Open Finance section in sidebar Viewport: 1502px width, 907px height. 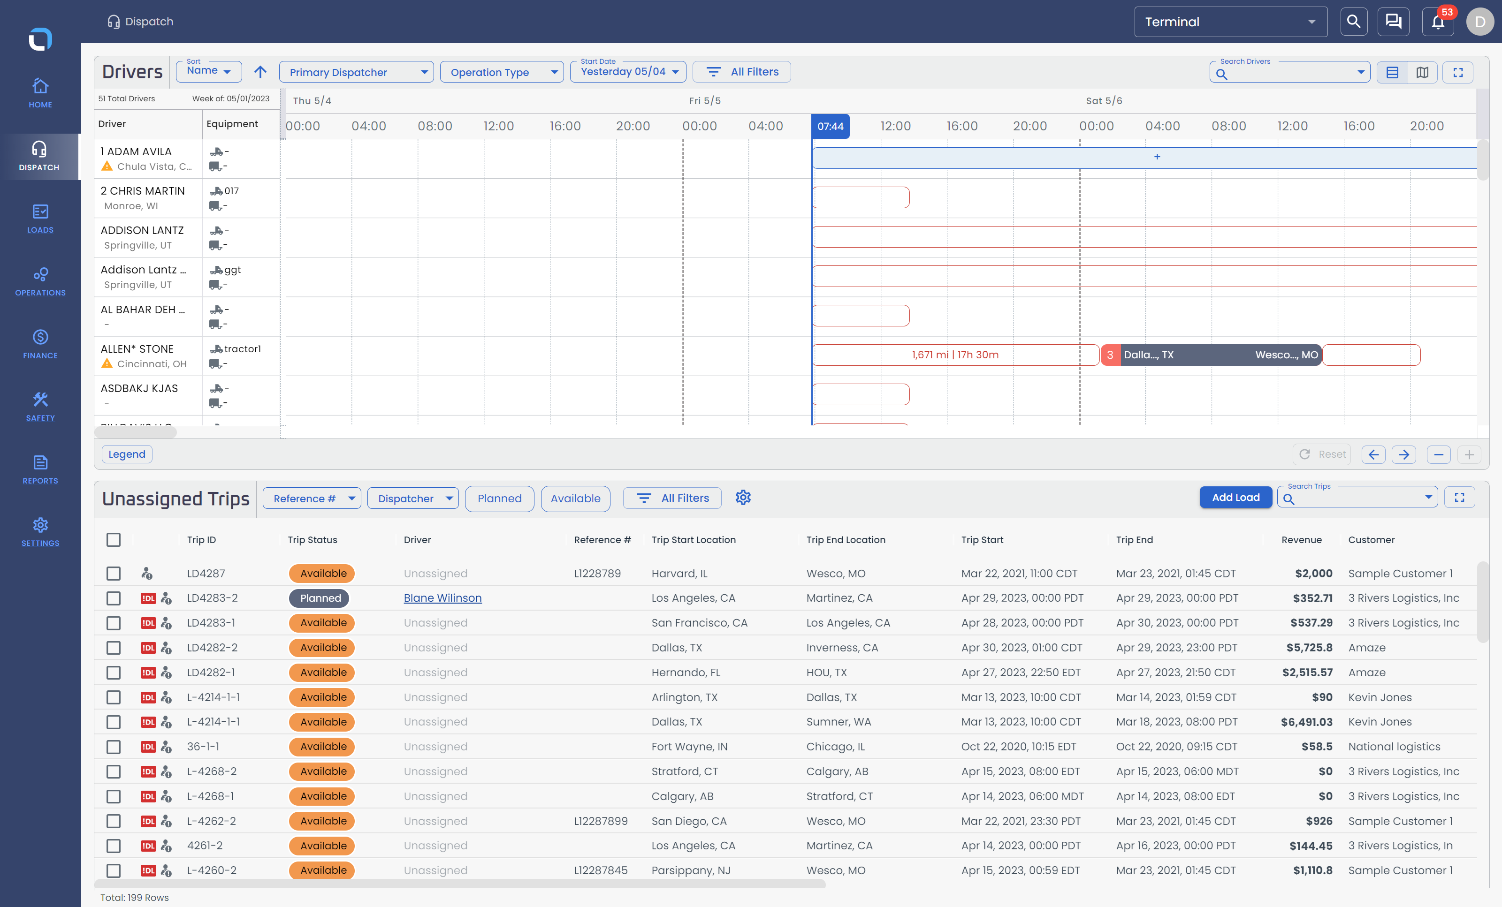coord(40,344)
